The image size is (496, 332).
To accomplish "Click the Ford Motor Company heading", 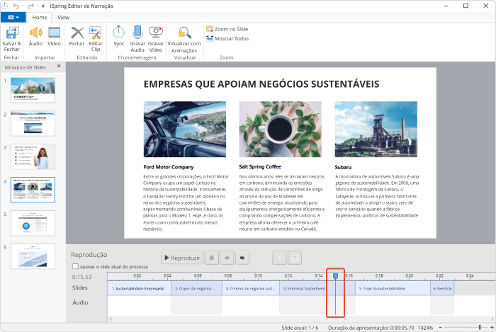I will (169, 167).
